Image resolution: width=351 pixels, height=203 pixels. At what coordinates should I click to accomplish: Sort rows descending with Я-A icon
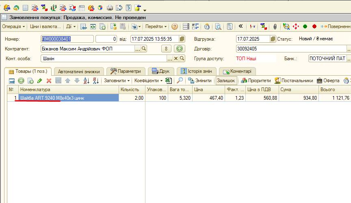95,81
